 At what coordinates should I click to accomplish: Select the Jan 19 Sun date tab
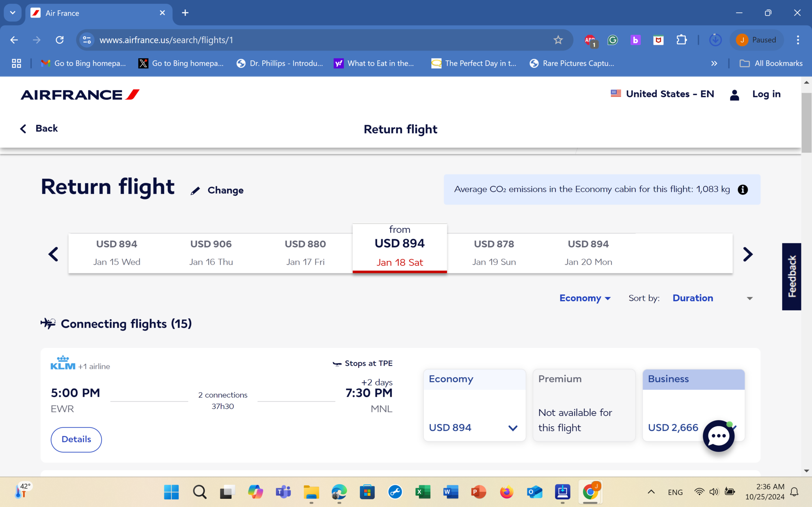pos(494,253)
